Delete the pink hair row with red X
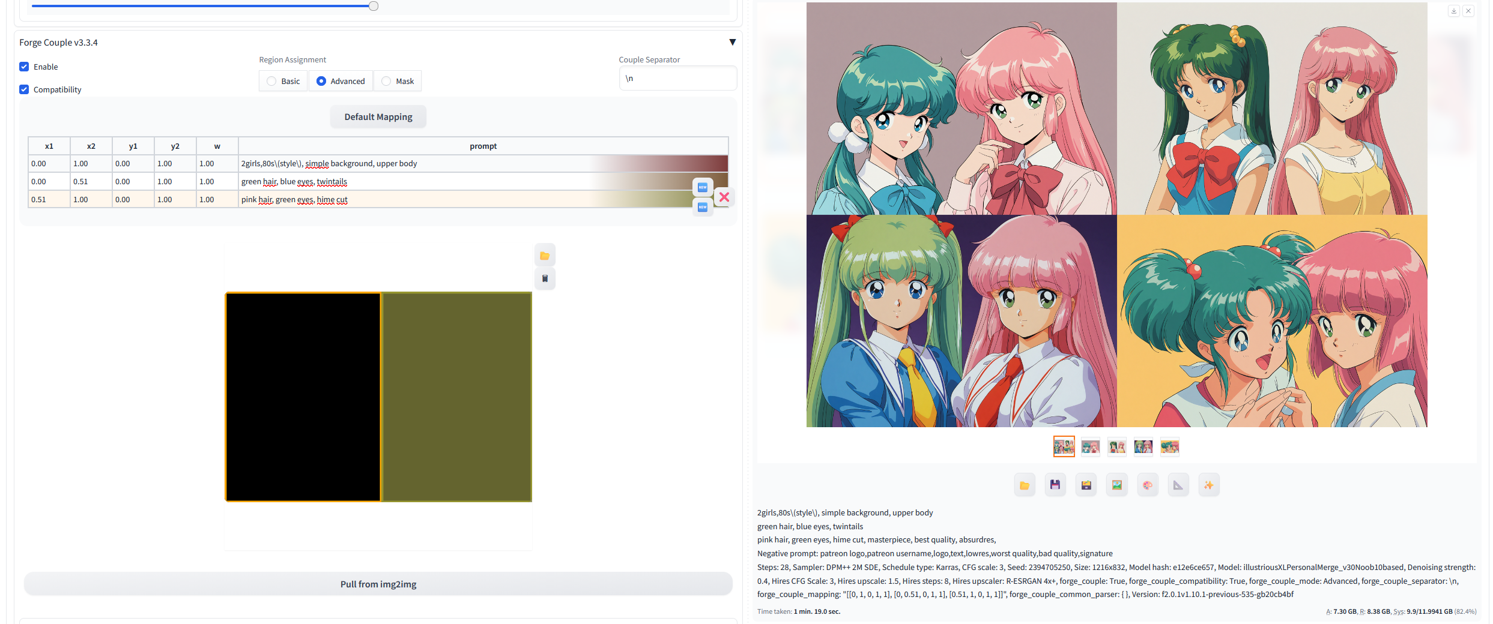 click(724, 197)
